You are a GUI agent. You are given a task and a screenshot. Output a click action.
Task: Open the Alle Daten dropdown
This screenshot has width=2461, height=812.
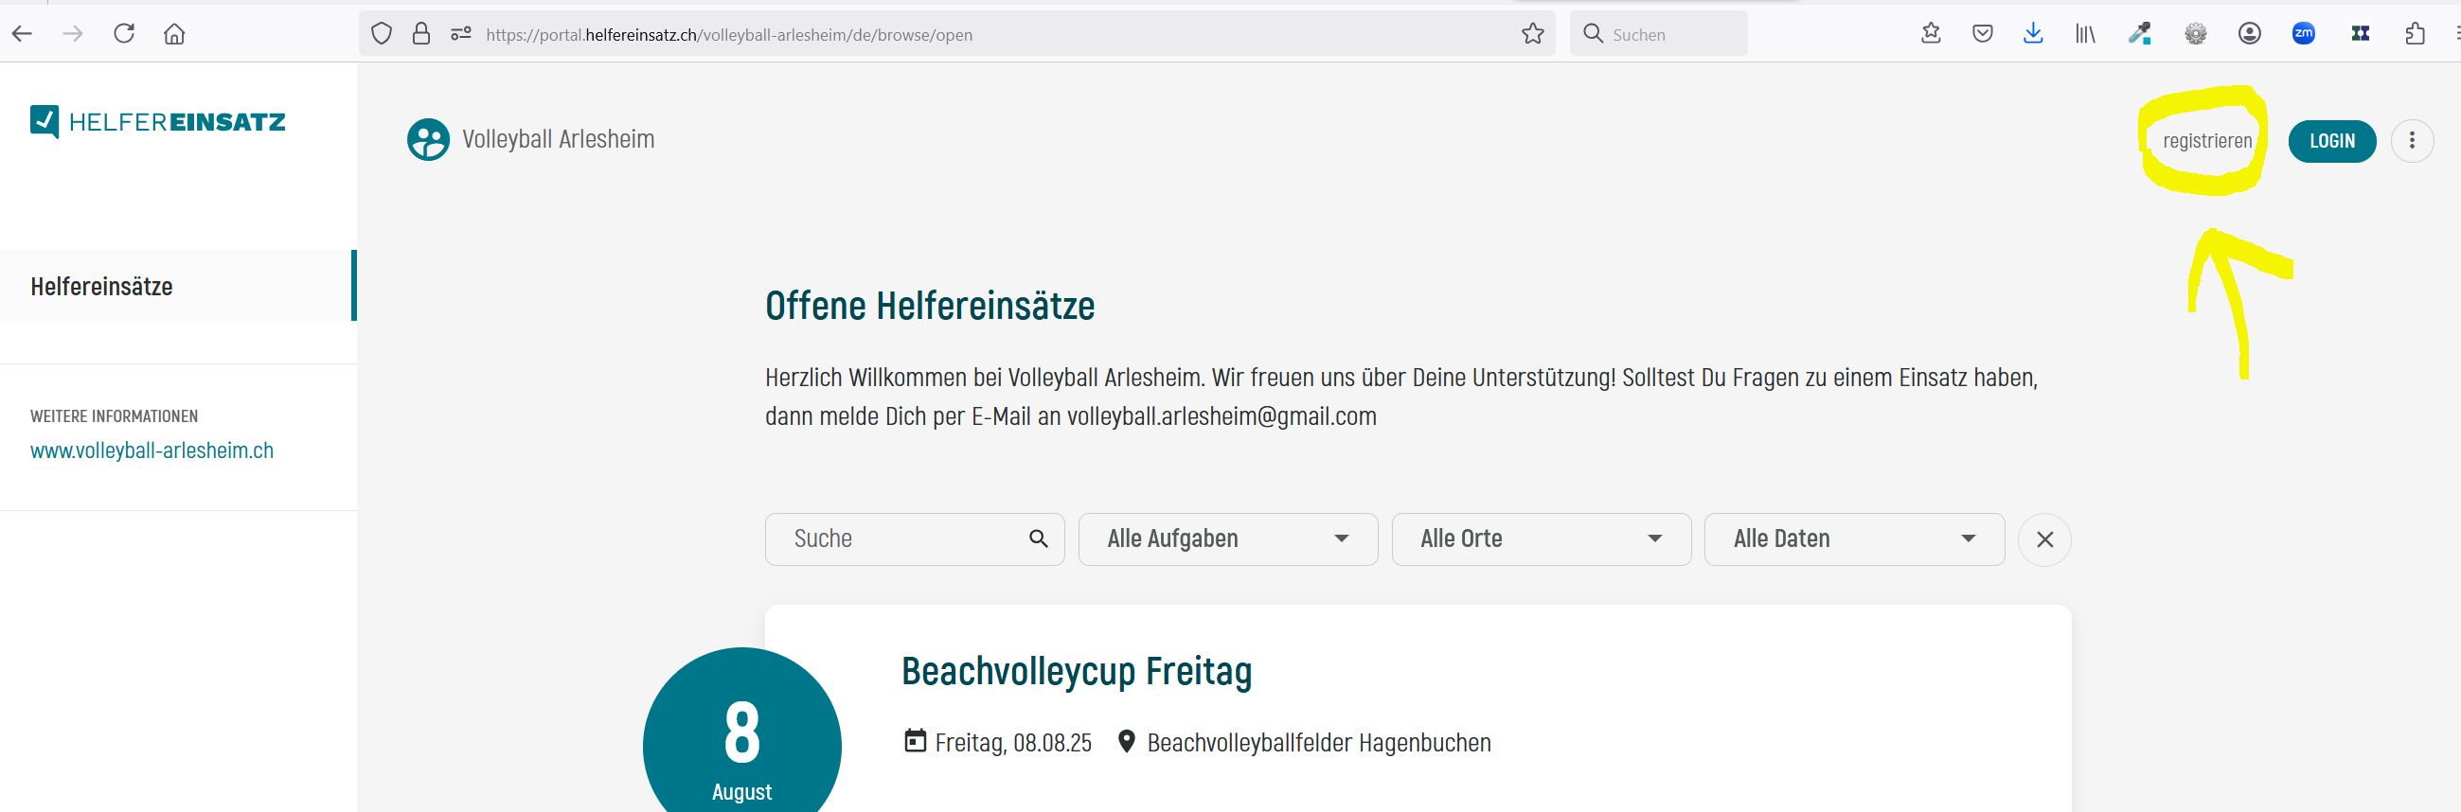(1853, 538)
